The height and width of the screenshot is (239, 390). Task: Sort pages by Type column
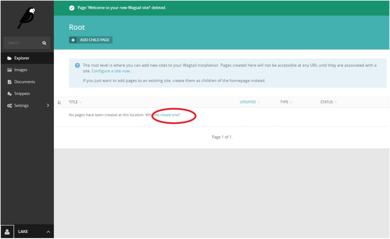286,102
